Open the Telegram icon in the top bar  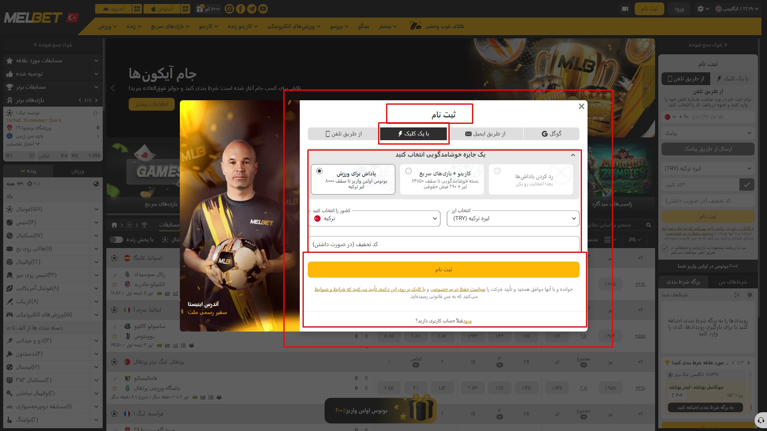tap(252, 9)
